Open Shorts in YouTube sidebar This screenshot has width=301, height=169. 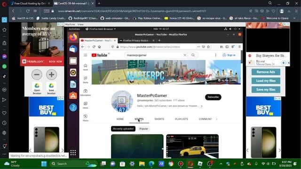(x=86, y=79)
